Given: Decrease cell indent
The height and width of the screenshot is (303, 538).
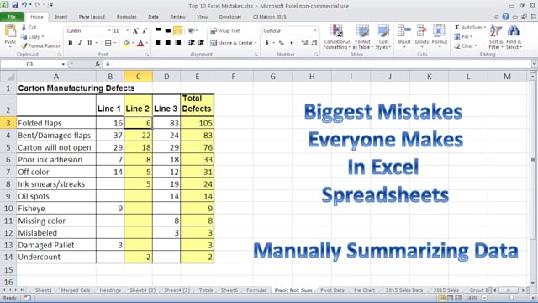Looking at the screenshot, I should point(192,43).
